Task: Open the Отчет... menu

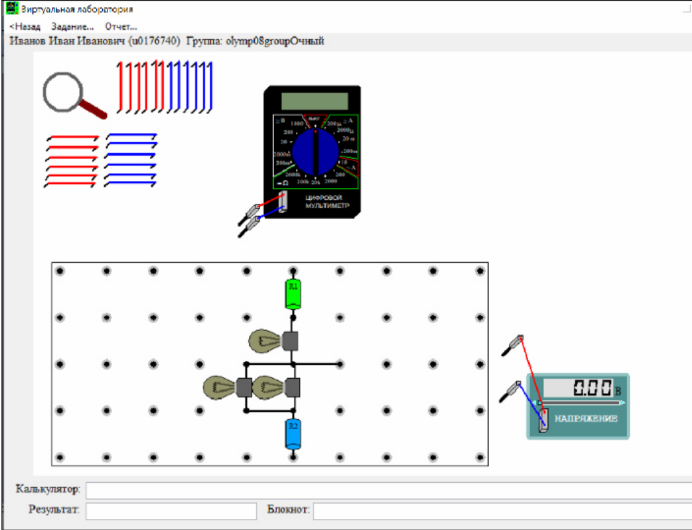Action: pyautogui.click(x=121, y=26)
